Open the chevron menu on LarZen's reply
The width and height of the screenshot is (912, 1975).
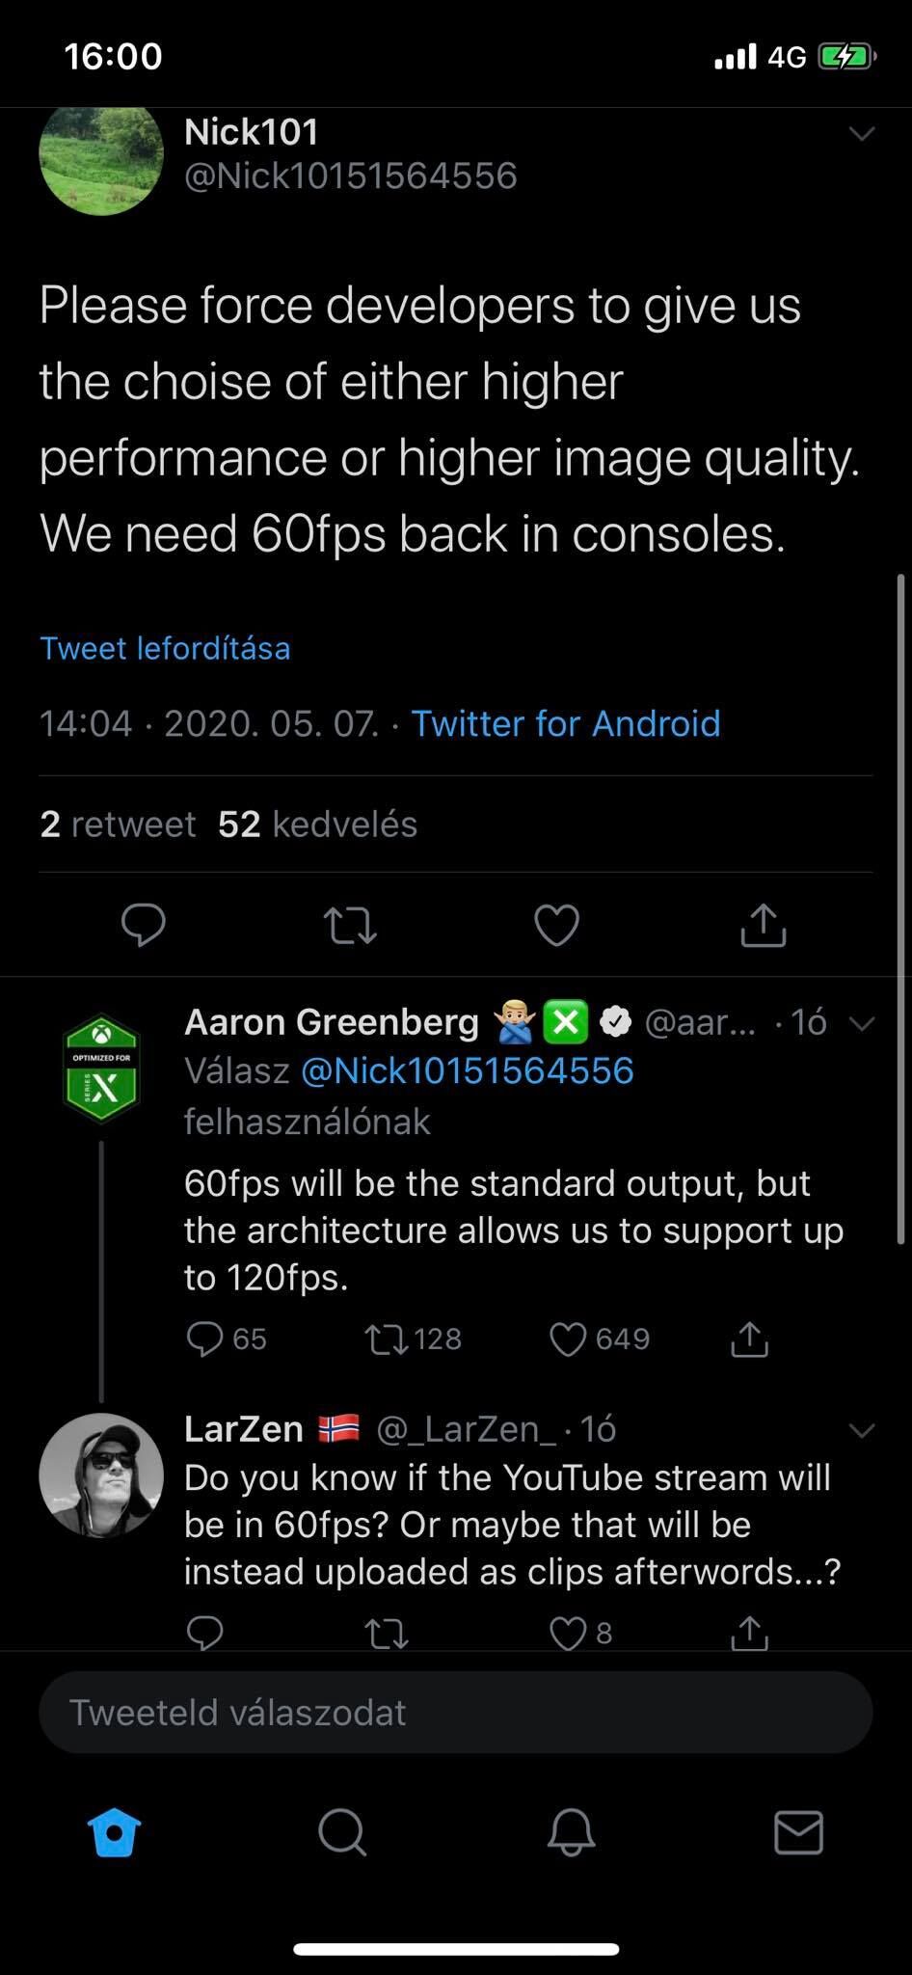[861, 1430]
